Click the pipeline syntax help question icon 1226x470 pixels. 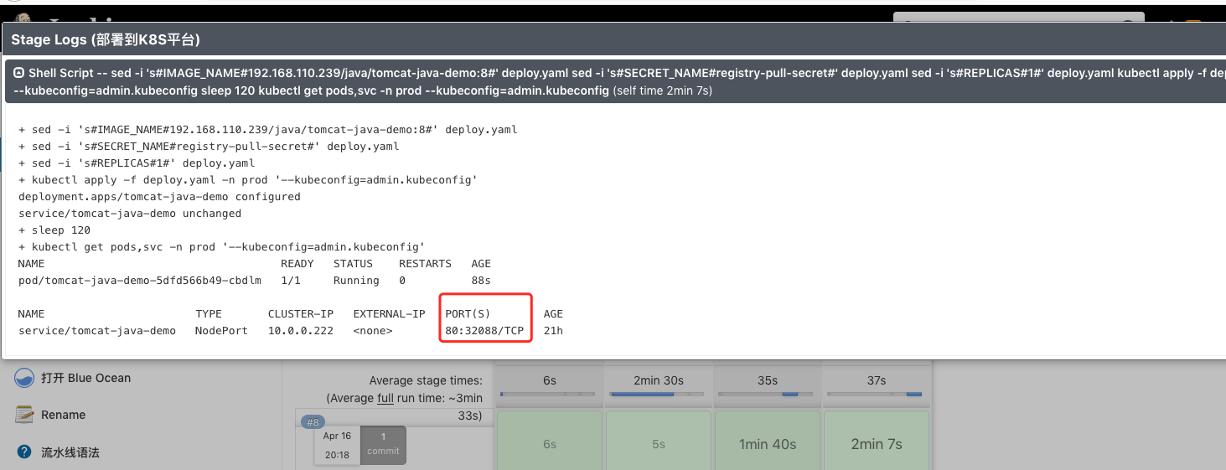pos(24,452)
